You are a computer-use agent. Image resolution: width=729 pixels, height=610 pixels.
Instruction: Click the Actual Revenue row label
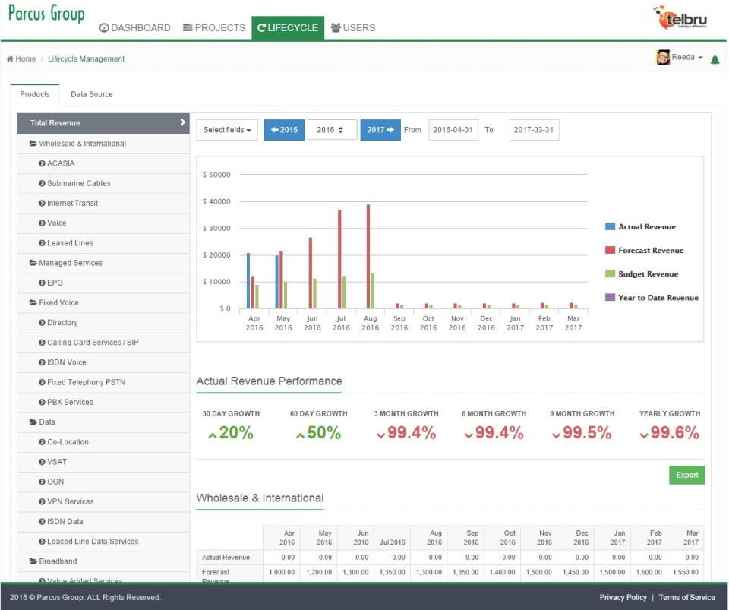[226, 558]
